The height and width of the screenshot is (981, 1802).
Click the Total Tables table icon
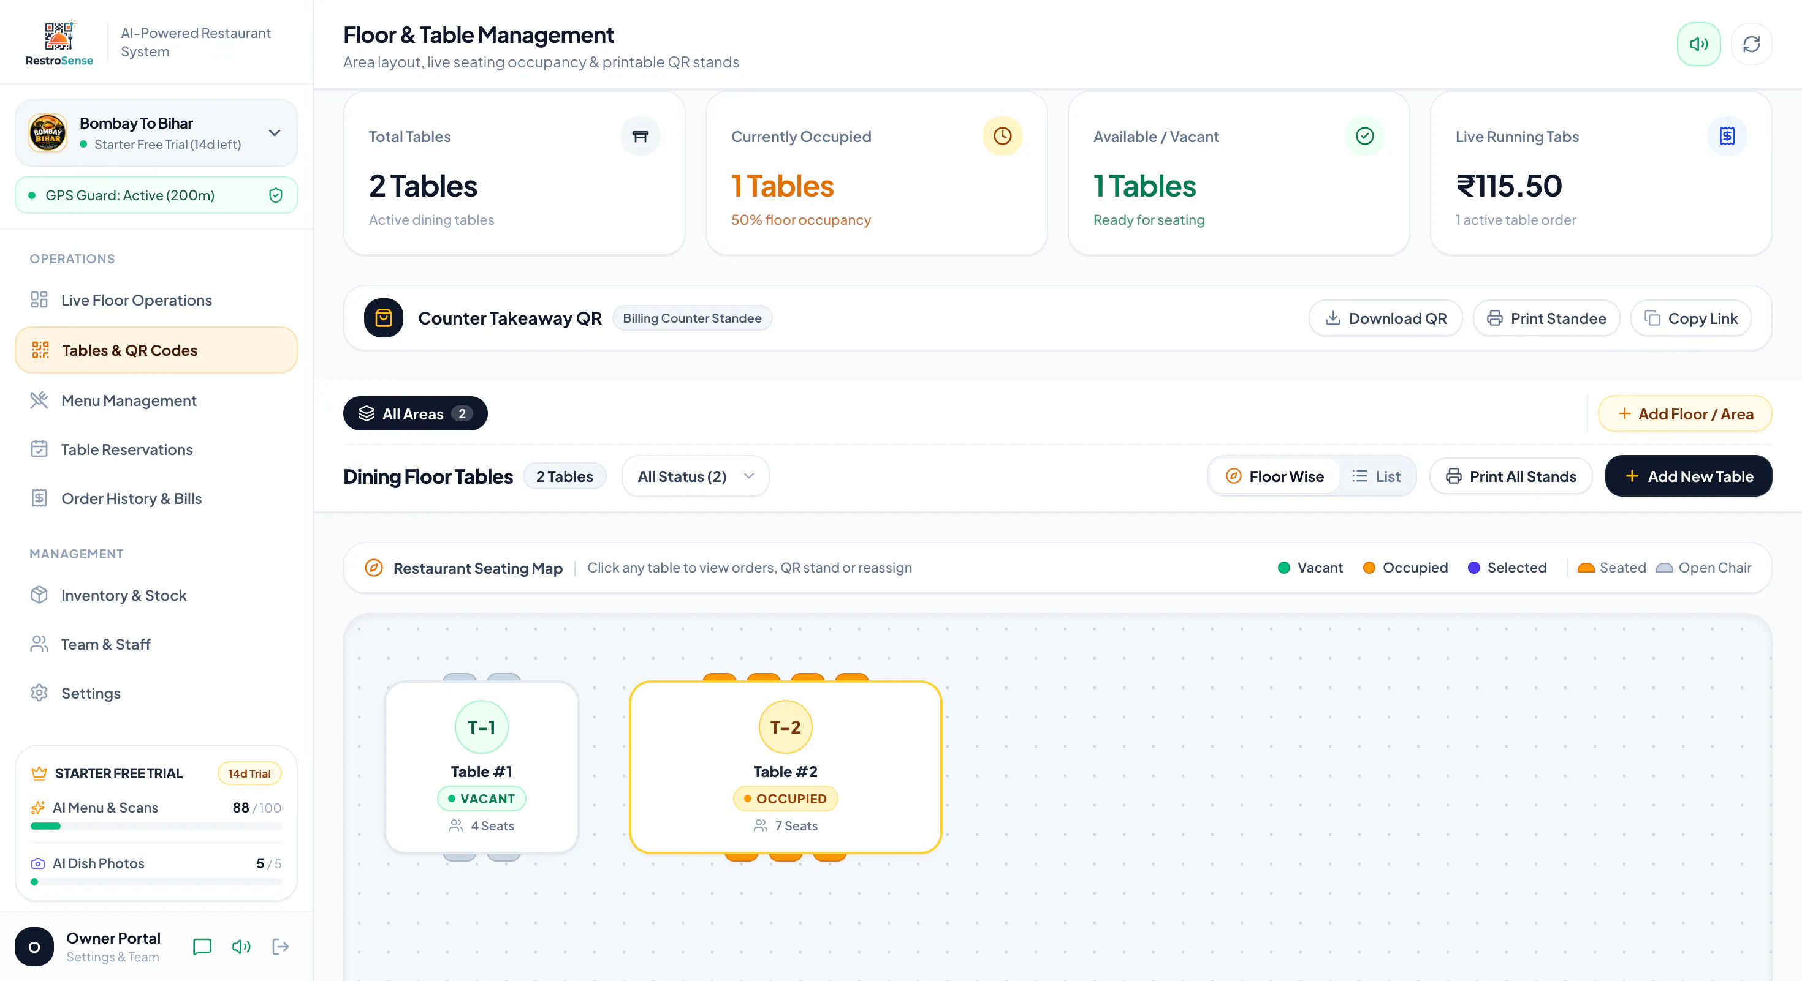coord(640,136)
